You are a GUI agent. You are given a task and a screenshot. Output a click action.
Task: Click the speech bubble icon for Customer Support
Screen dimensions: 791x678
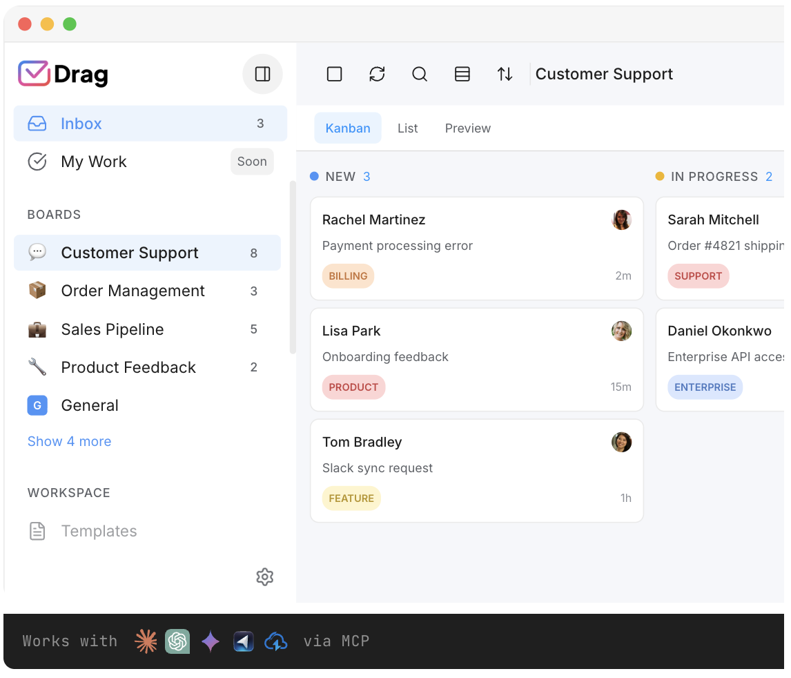[37, 252]
